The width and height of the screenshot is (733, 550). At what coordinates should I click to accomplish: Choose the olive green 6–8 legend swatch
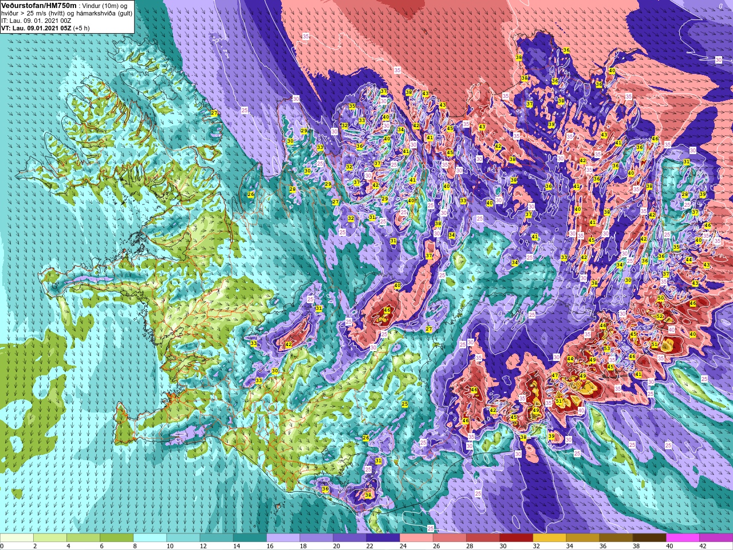[x=116, y=538]
